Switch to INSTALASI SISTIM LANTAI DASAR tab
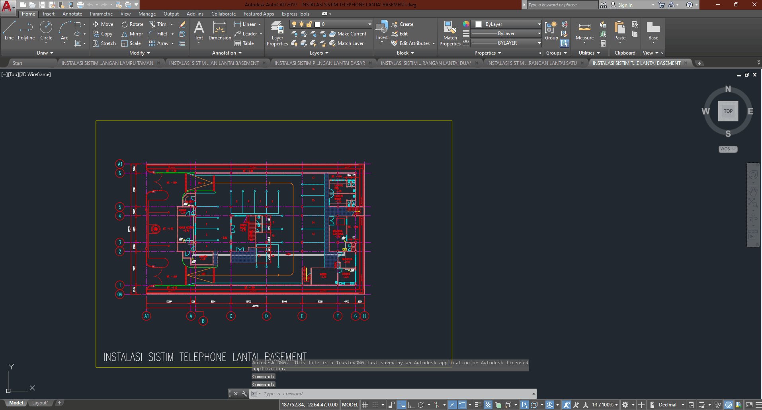 [320, 63]
